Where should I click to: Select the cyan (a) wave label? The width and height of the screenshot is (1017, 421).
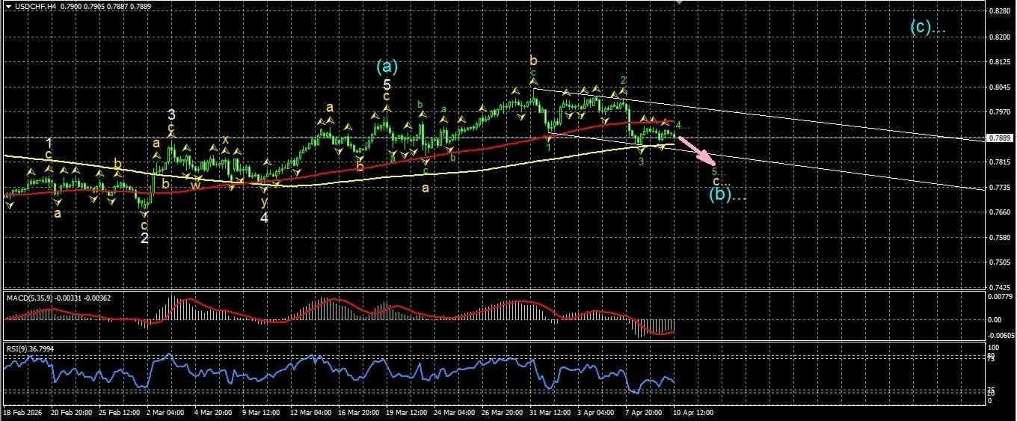point(387,66)
